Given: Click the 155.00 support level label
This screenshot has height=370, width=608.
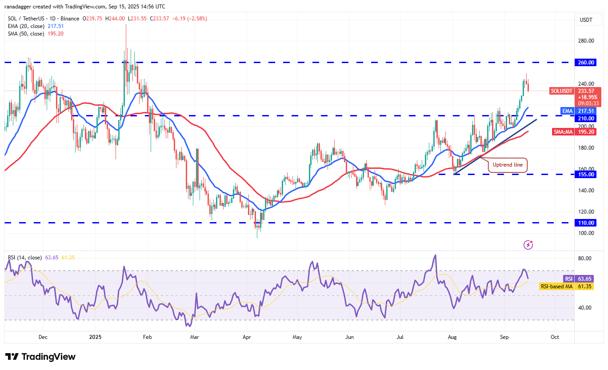Looking at the screenshot, I should (585, 175).
